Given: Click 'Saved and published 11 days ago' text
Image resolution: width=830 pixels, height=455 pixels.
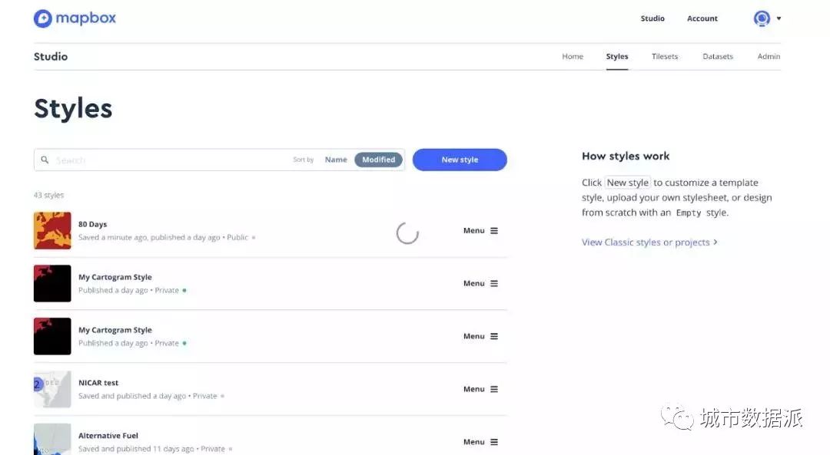Looking at the screenshot, I should point(136,449).
